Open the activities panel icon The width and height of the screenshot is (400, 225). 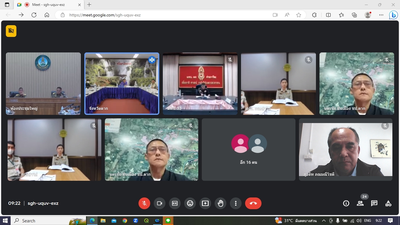[x=388, y=203]
